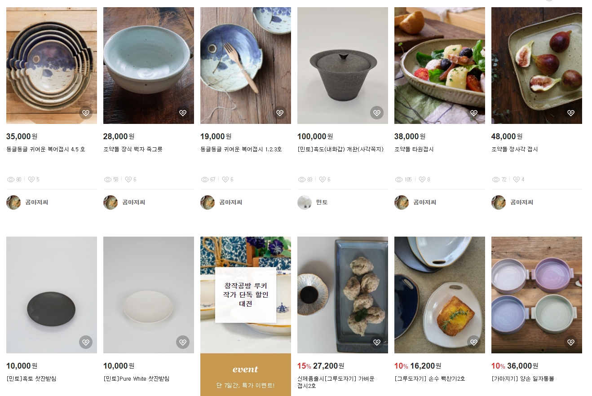Toggle wishlist heart on the white porcelain bowl
592x396 pixels.
183,113
